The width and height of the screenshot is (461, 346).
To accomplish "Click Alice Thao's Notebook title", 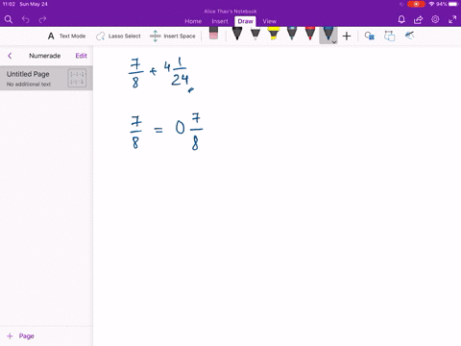I will (x=230, y=12).
